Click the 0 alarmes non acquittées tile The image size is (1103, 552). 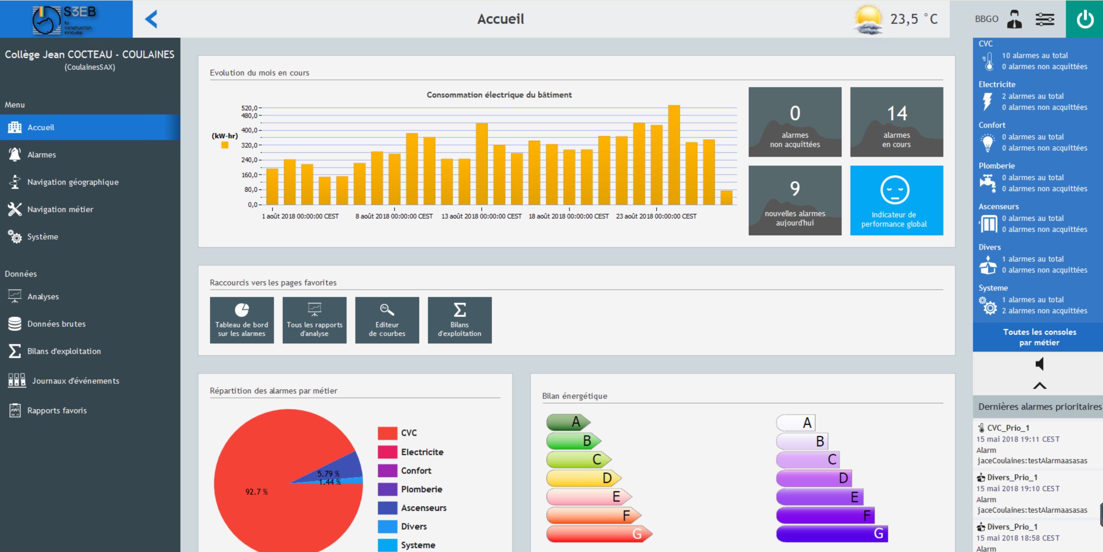(x=795, y=122)
